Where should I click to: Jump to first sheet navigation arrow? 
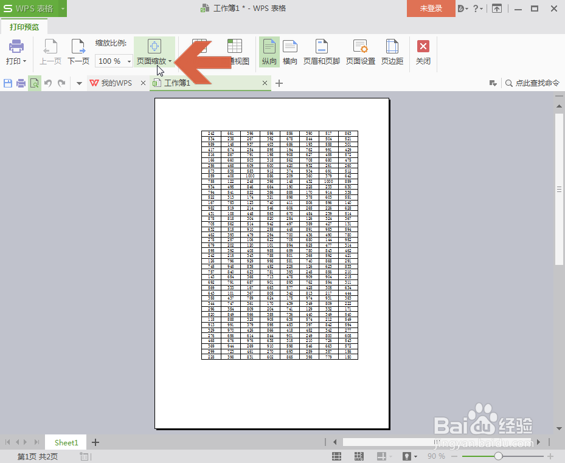7,442
